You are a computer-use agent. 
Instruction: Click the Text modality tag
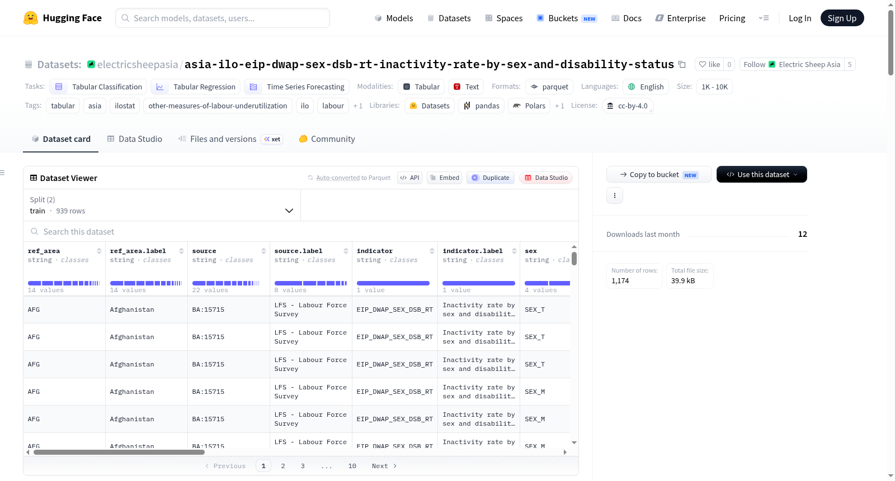(466, 87)
